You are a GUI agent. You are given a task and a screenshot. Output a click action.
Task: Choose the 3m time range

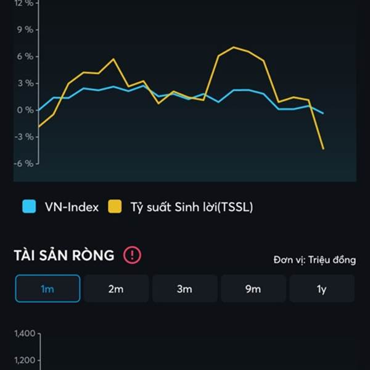click(184, 289)
